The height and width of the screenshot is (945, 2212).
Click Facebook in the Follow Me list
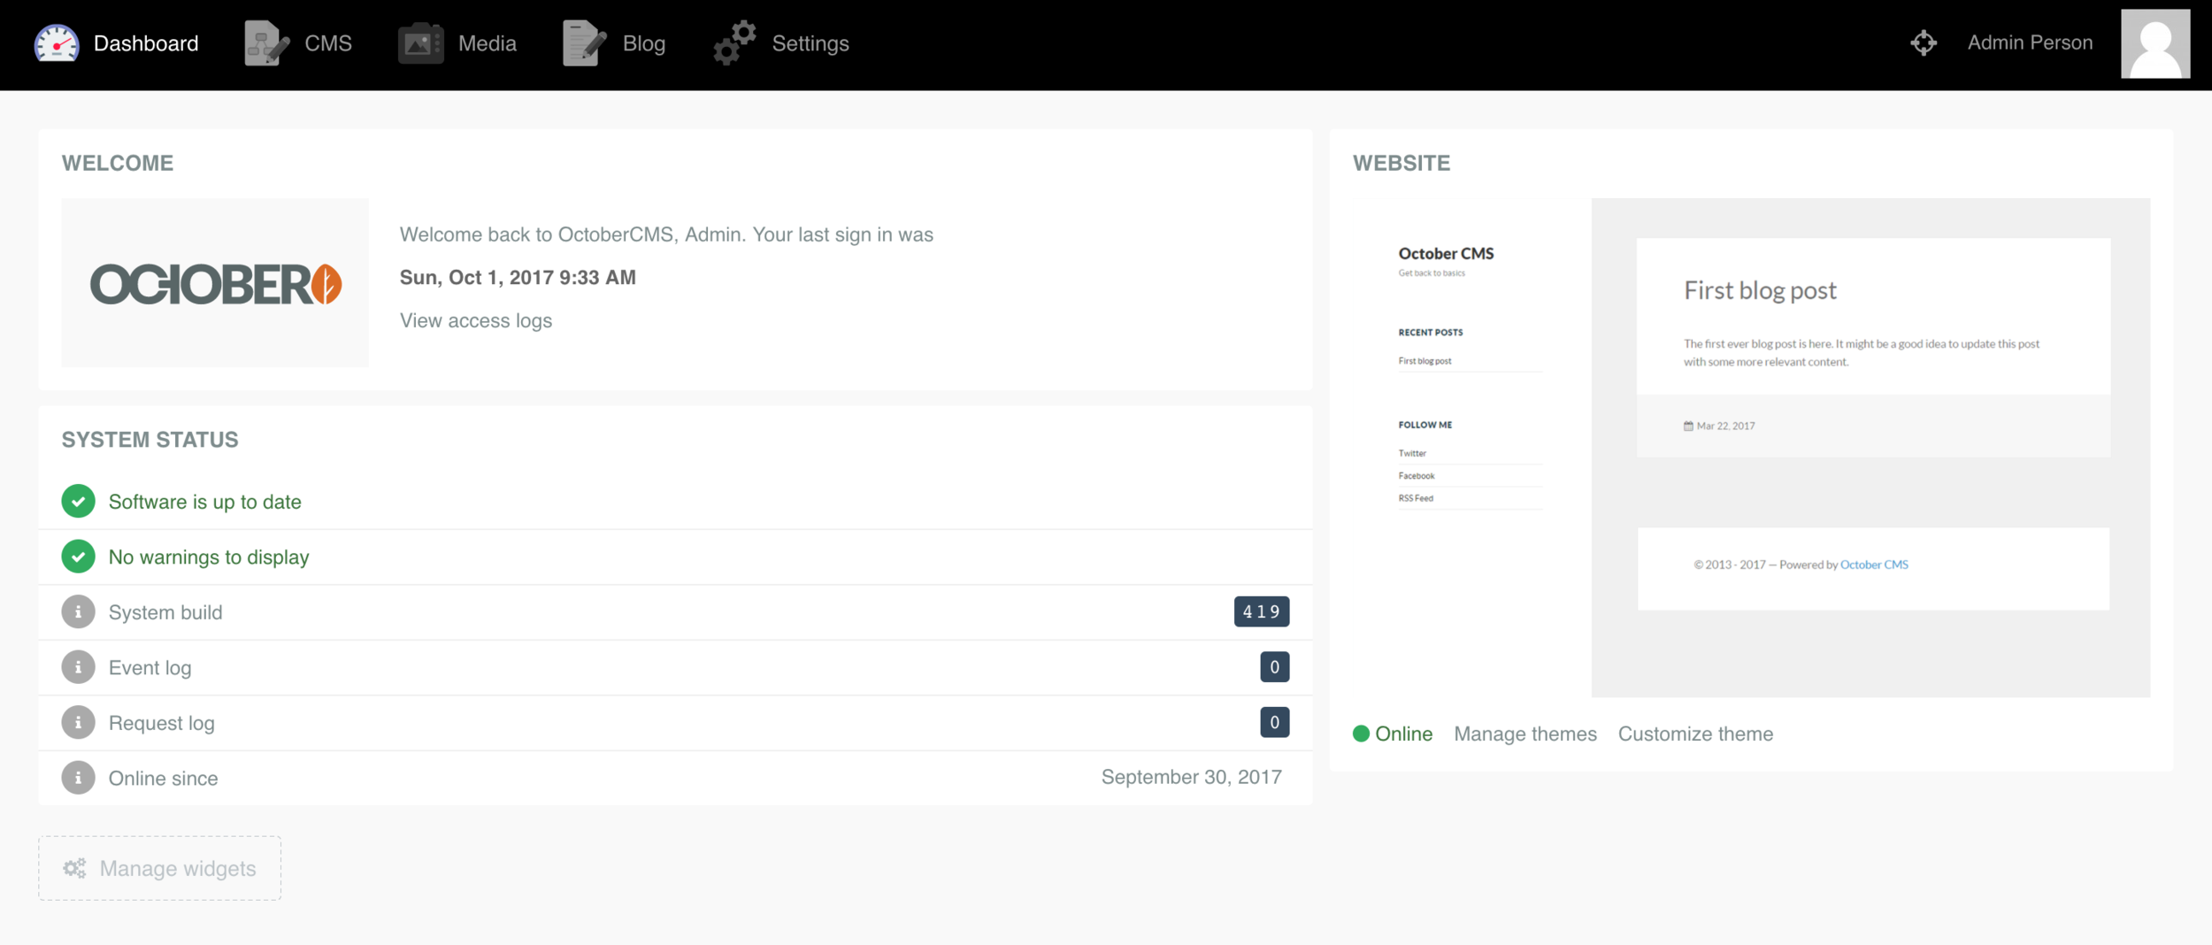1417,476
